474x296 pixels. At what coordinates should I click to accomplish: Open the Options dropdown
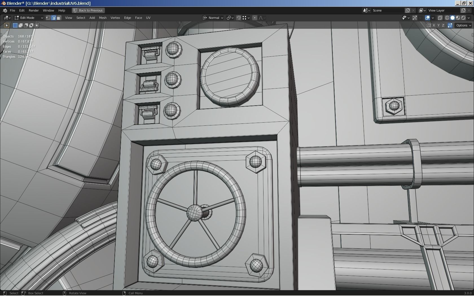(464, 25)
